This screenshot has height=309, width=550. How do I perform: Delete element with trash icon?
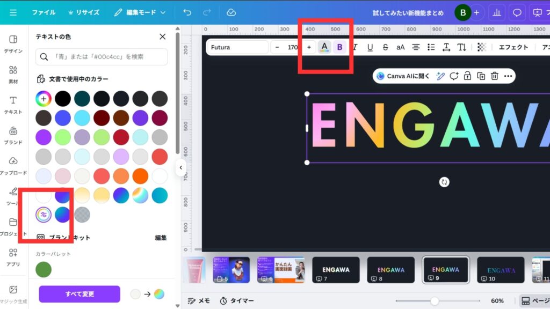click(495, 76)
